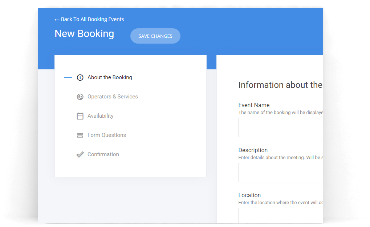
Task: Click the active step indicator dash
Action: (68, 77)
